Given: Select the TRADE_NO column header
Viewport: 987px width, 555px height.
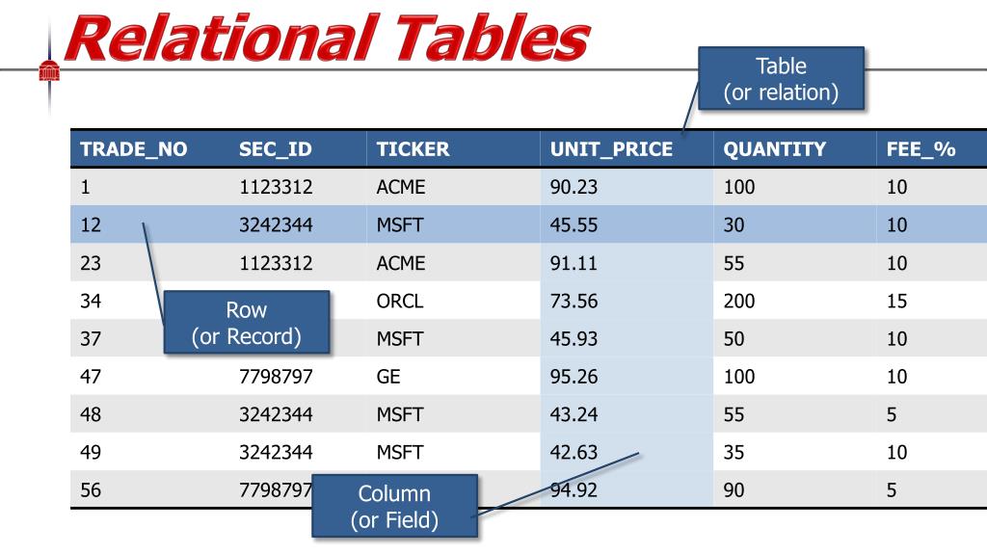Looking at the screenshot, I should [133, 149].
